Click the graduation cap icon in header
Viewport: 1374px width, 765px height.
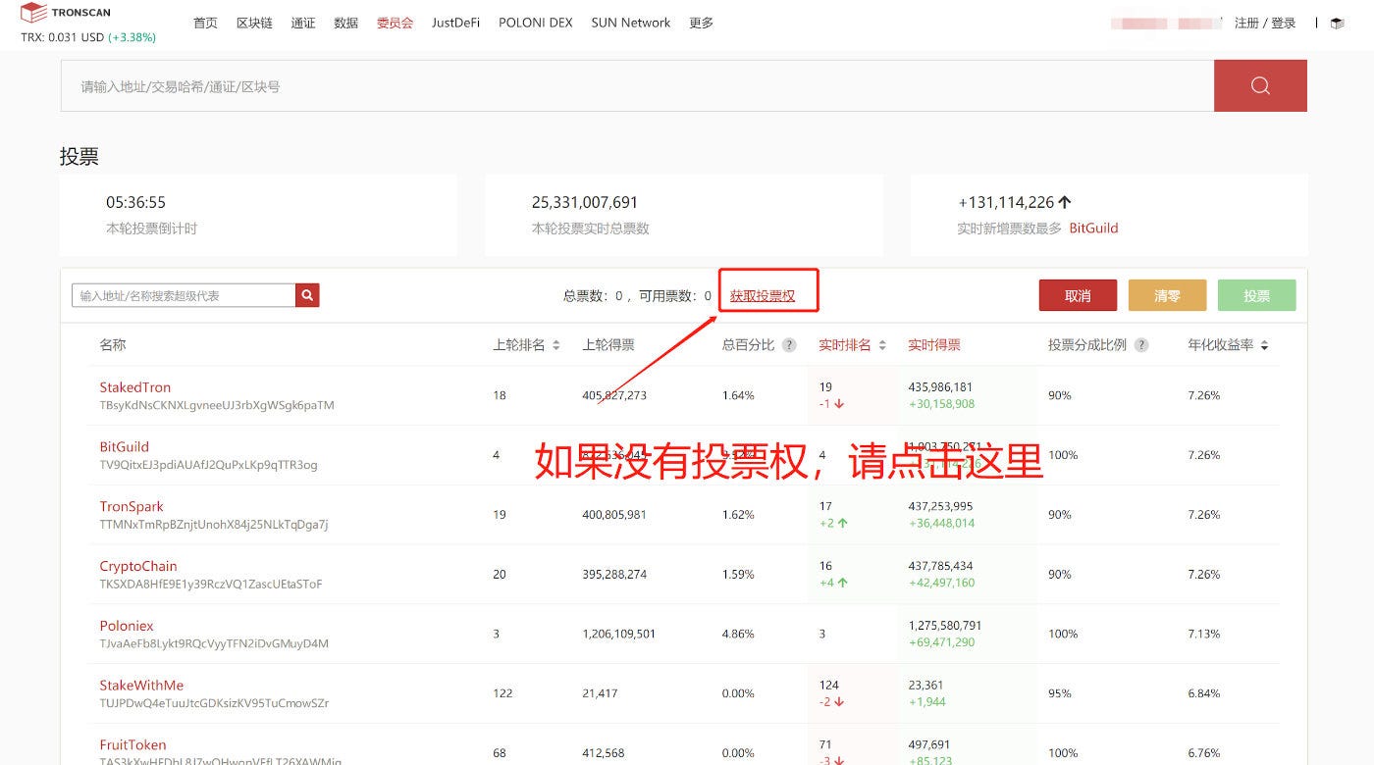(1337, 23)
